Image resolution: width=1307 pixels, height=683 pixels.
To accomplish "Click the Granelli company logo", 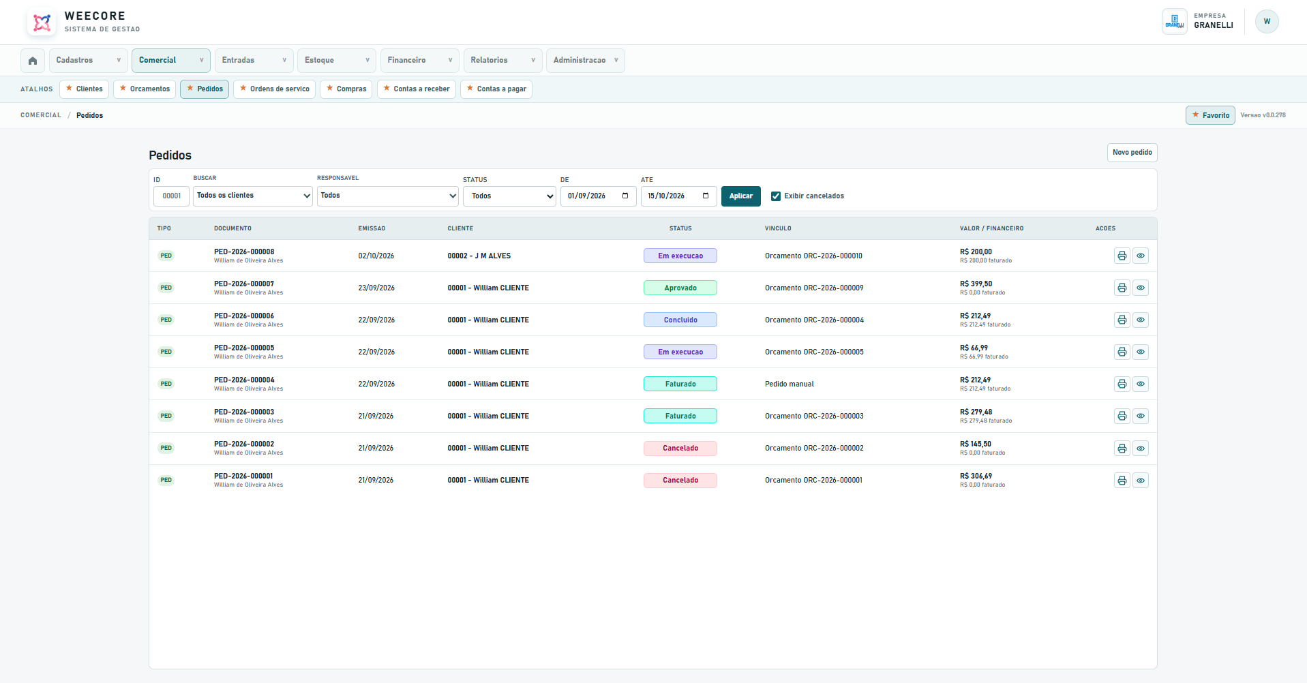I will click(1175, 21).
